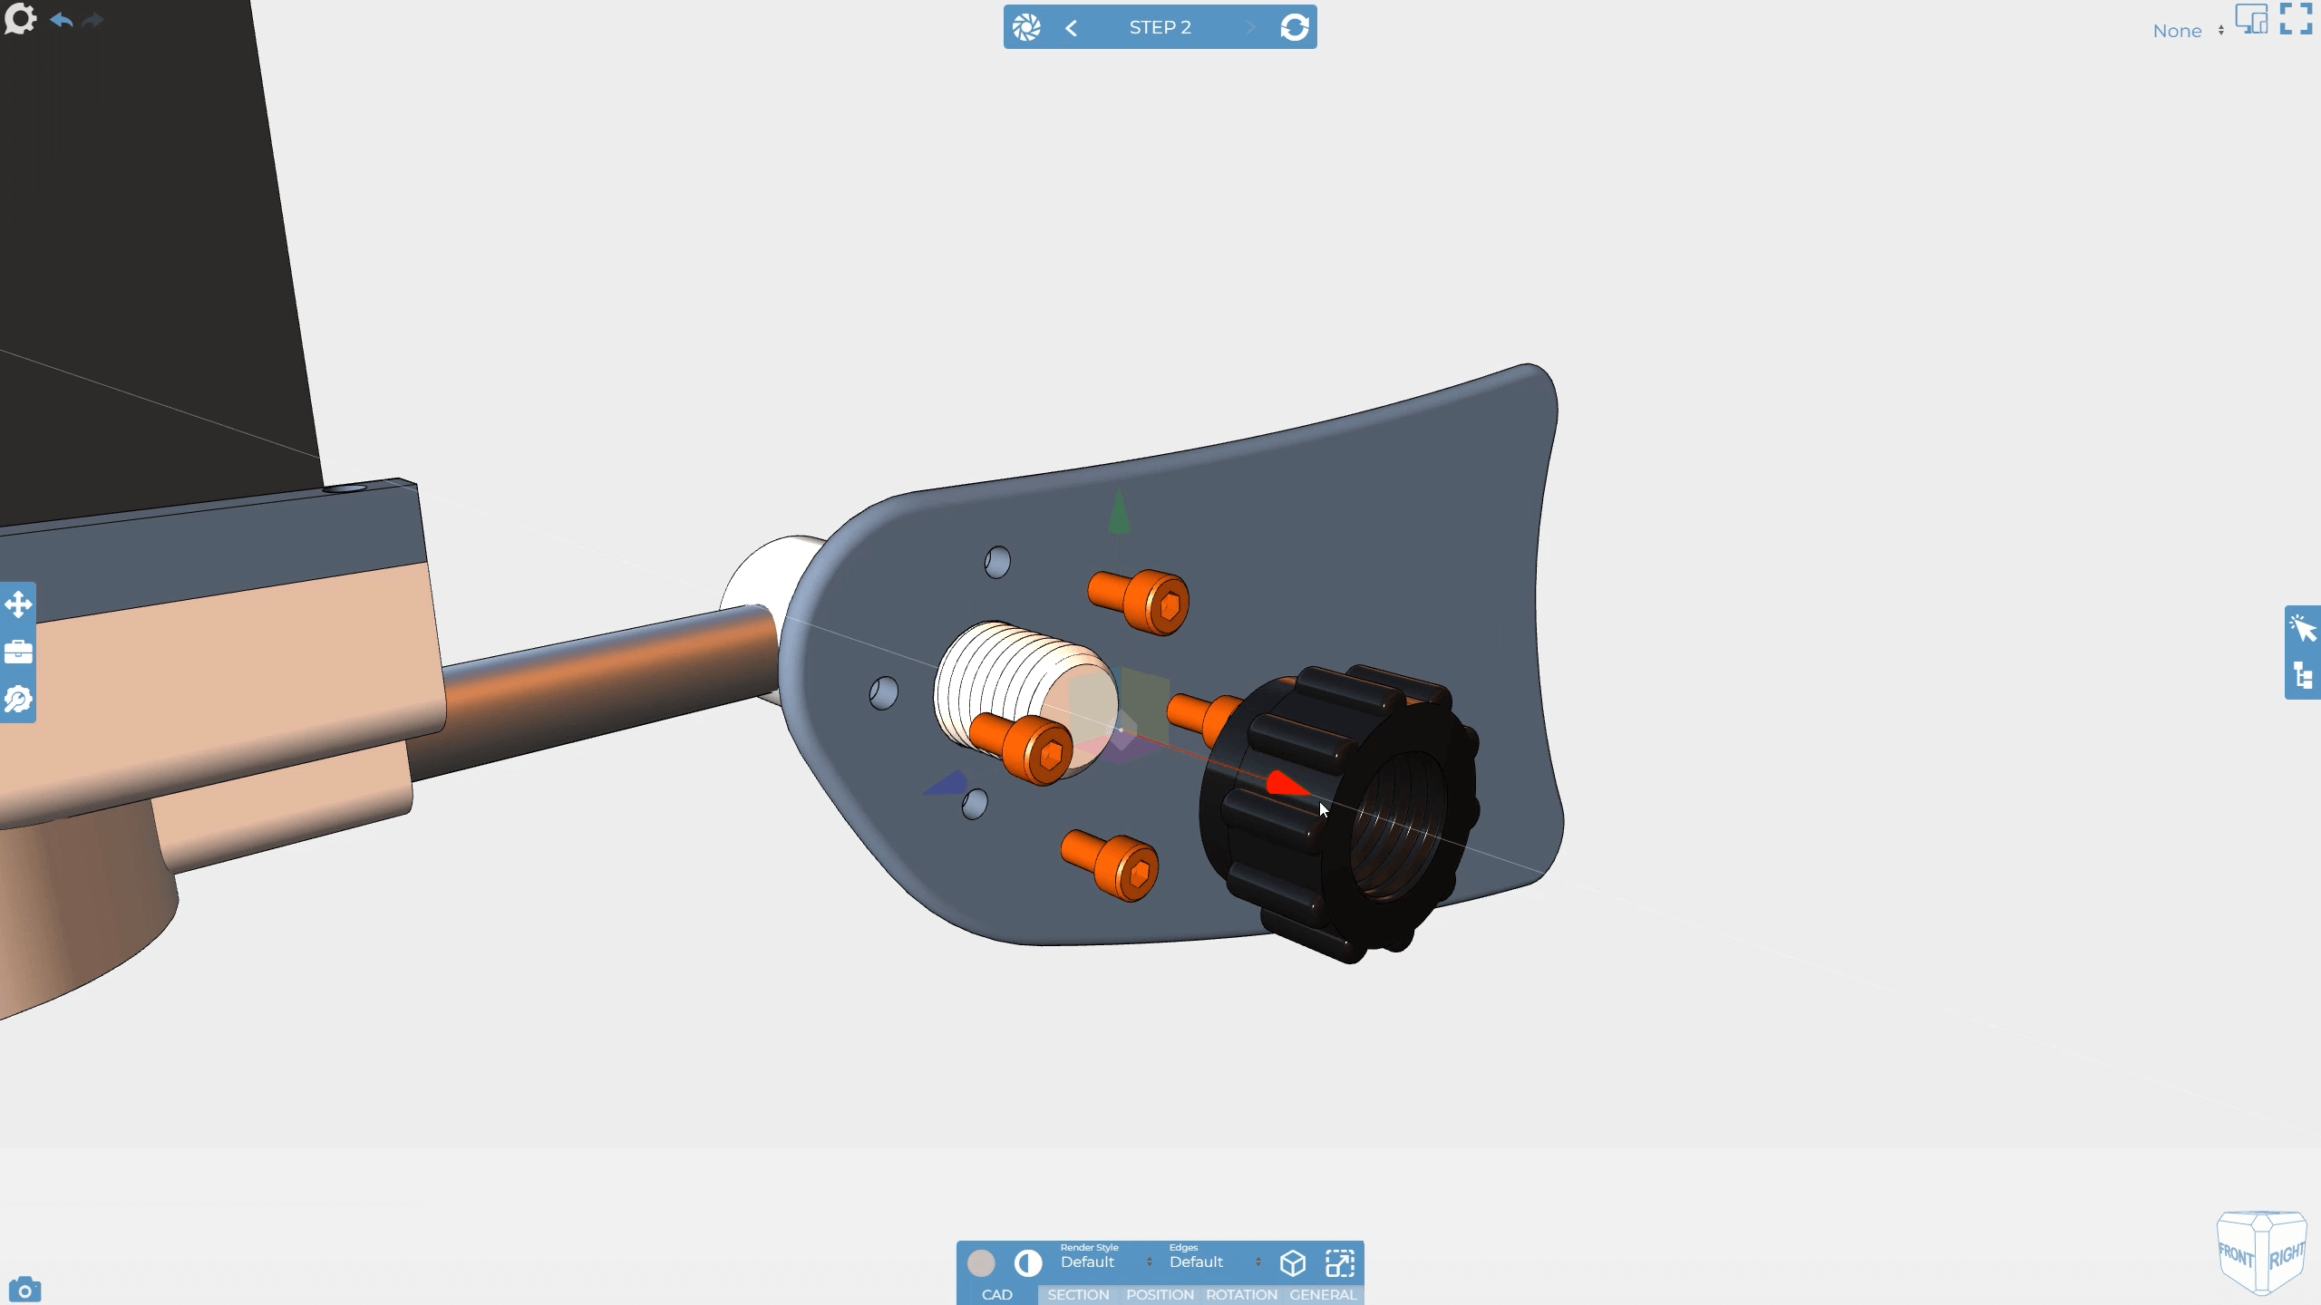The width and height of the screenshot is (2321, 1305).
Task: Click the beige background color swatch
Action: [x=981, y=1262]
